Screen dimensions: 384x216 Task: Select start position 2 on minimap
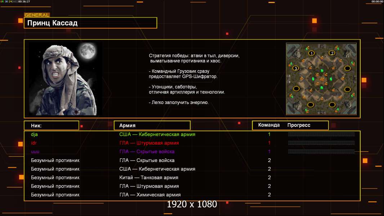[x=332, y=53]
